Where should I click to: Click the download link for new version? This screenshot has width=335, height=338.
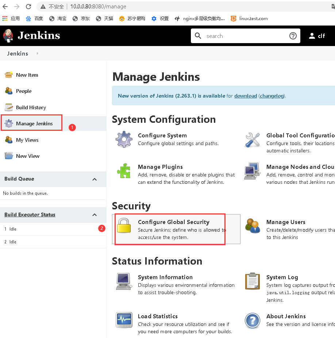[x=246, y=96]
